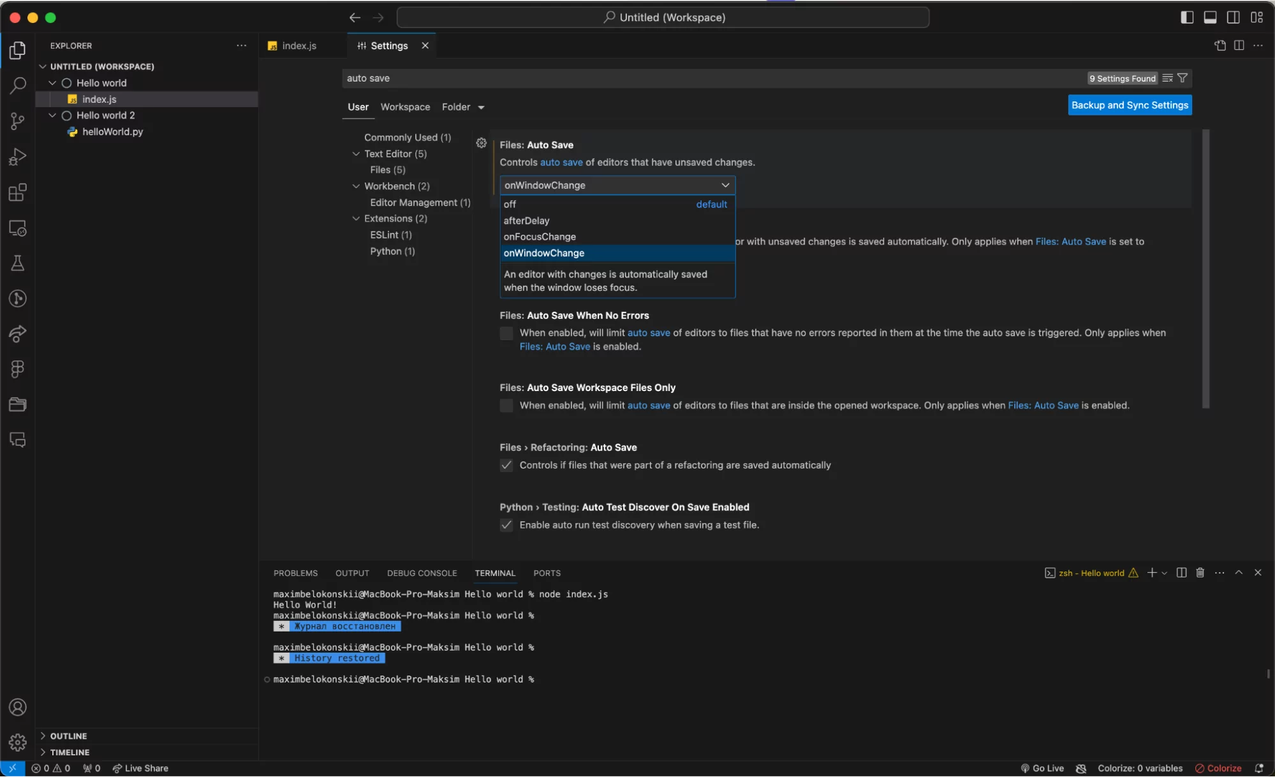Viewport: 1275px width, 777px height.
Task: Click the Manage gear icon in activity bar
Action: tap(18, 742)
